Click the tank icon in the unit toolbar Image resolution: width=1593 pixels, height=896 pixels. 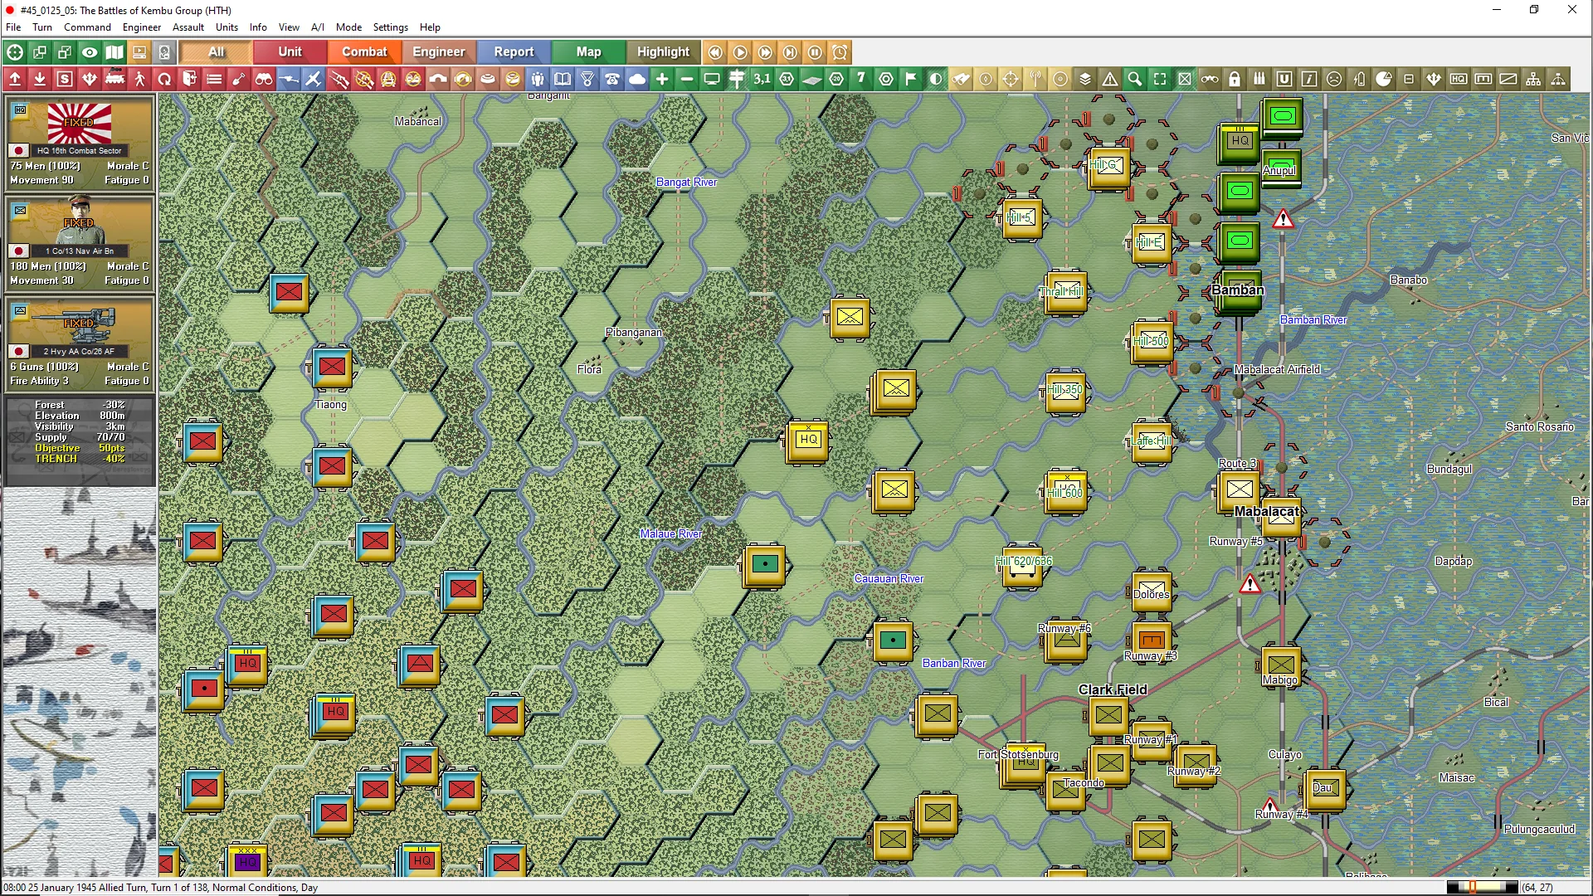(x=114, y=80)
